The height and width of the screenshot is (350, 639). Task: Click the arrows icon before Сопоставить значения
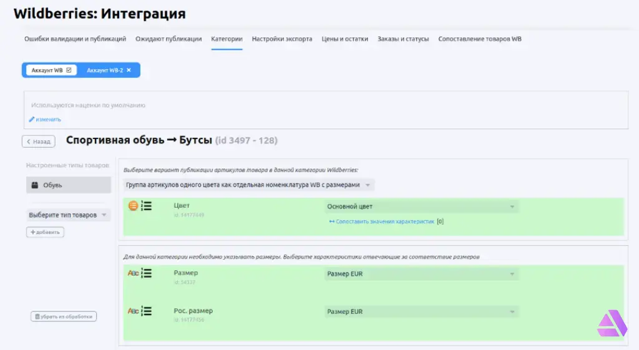tap(332, 221)
